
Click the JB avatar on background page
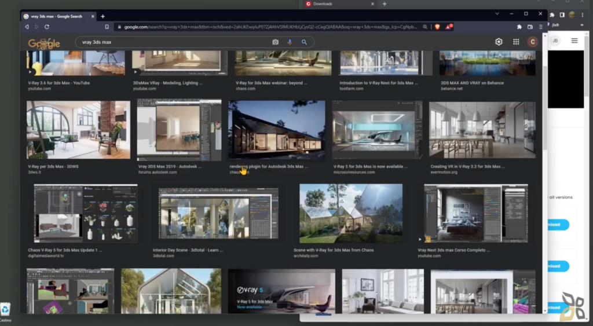coord(555,41)
